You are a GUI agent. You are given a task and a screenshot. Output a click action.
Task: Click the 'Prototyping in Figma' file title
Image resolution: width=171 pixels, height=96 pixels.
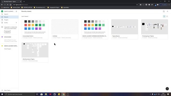click(148, 36)
